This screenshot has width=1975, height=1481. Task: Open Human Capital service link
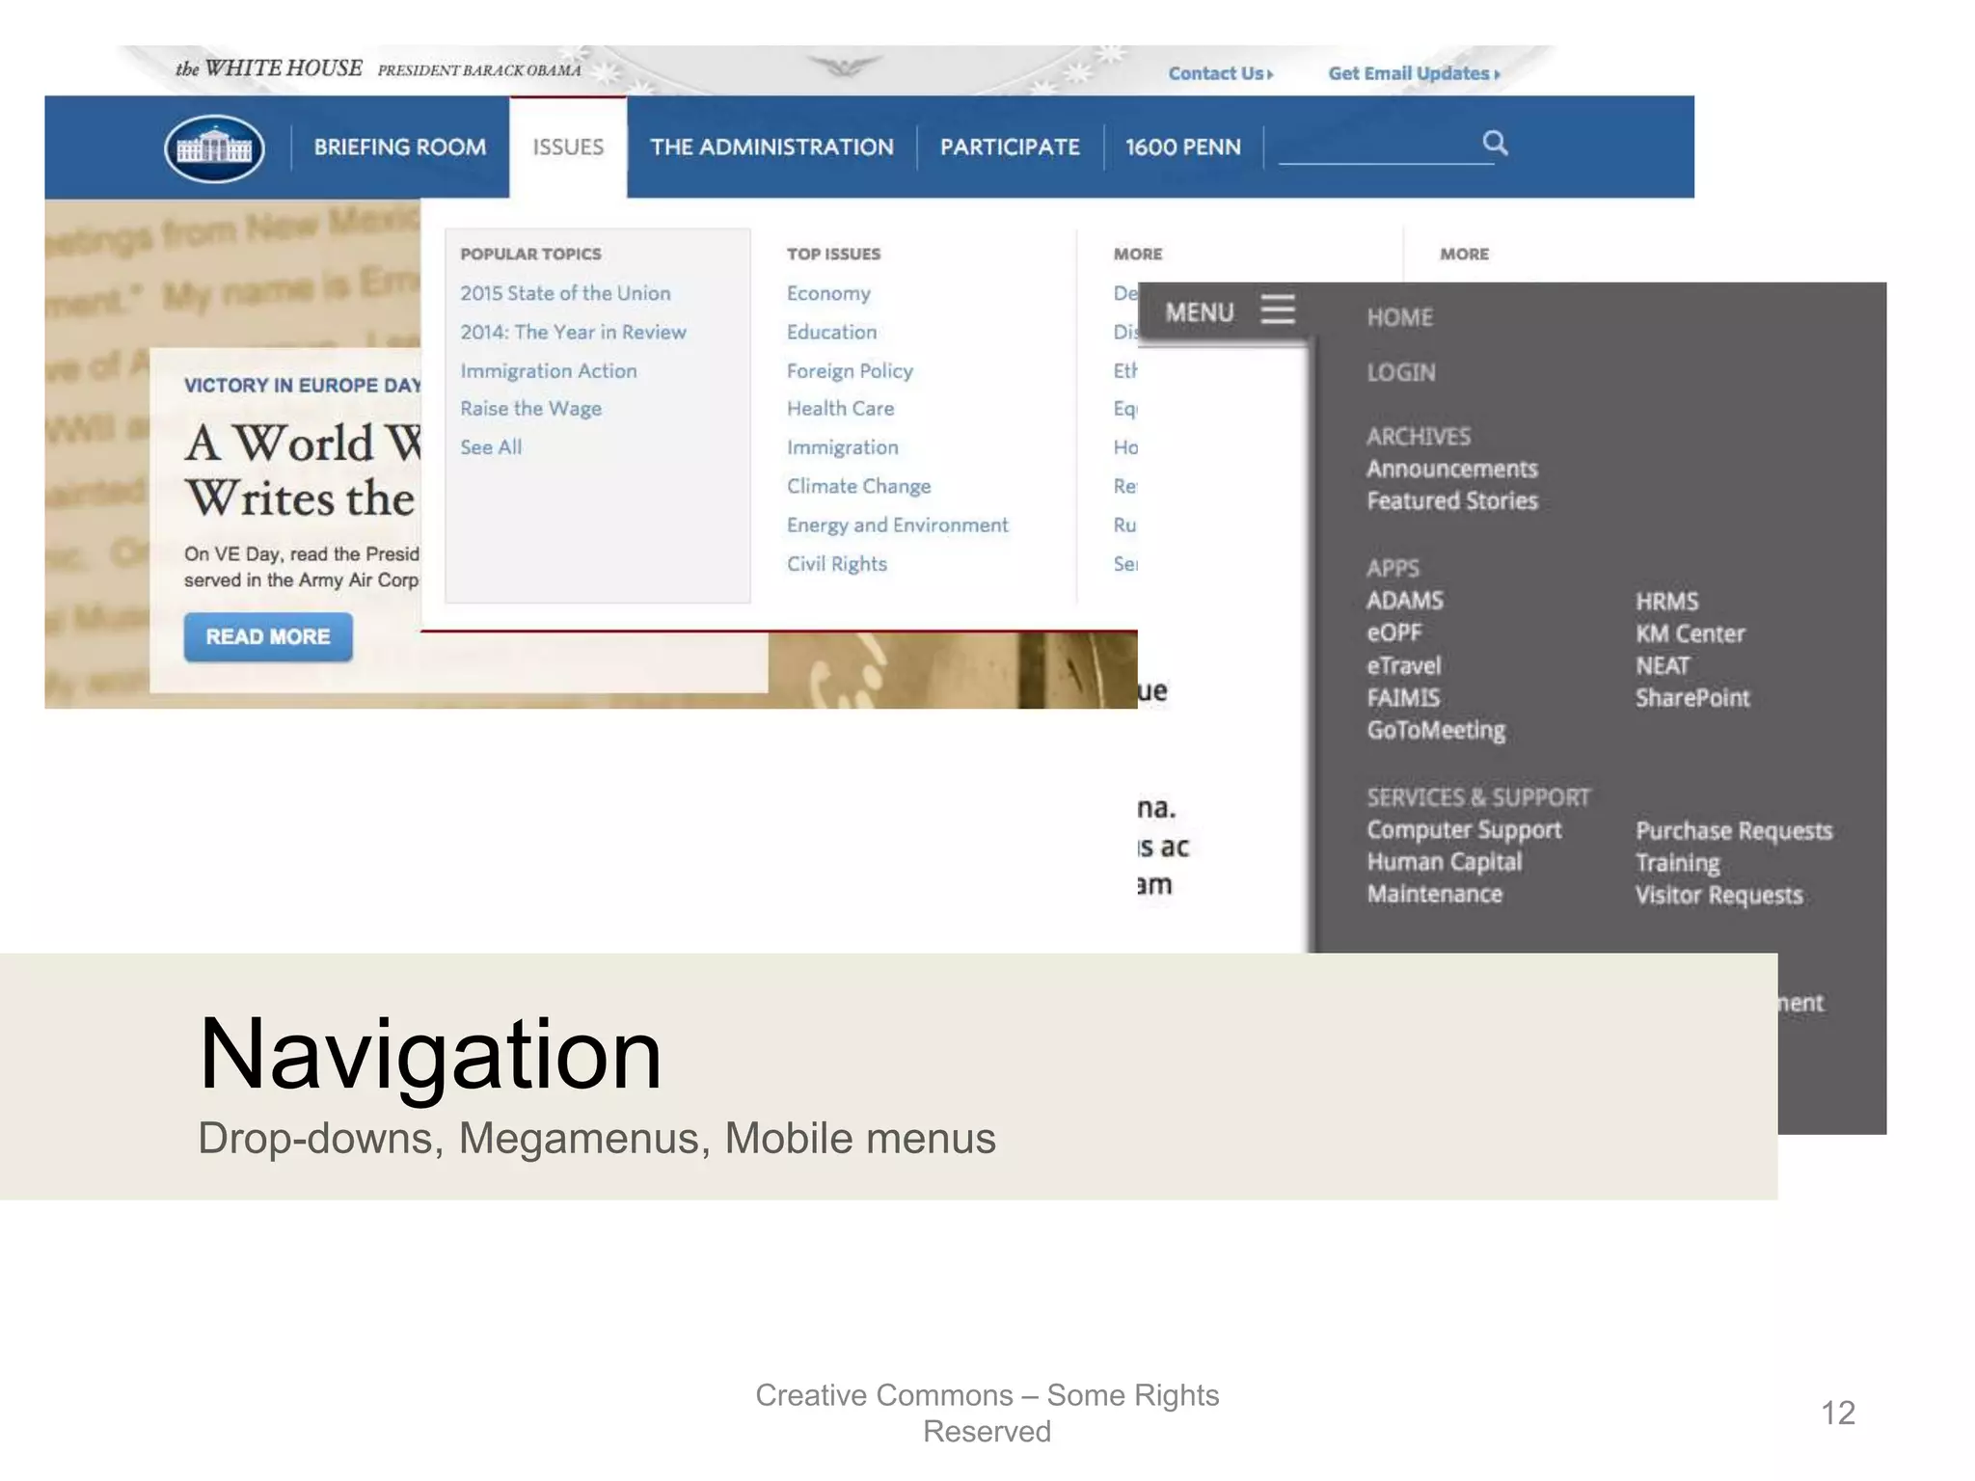pos(1444,862)
